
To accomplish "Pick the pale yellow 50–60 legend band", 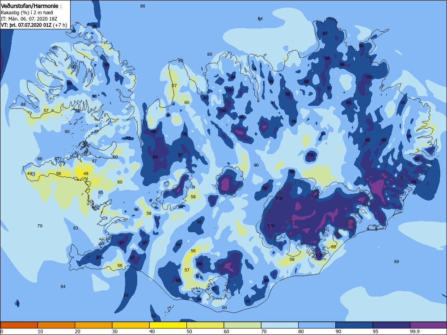I will pos(205,325).
